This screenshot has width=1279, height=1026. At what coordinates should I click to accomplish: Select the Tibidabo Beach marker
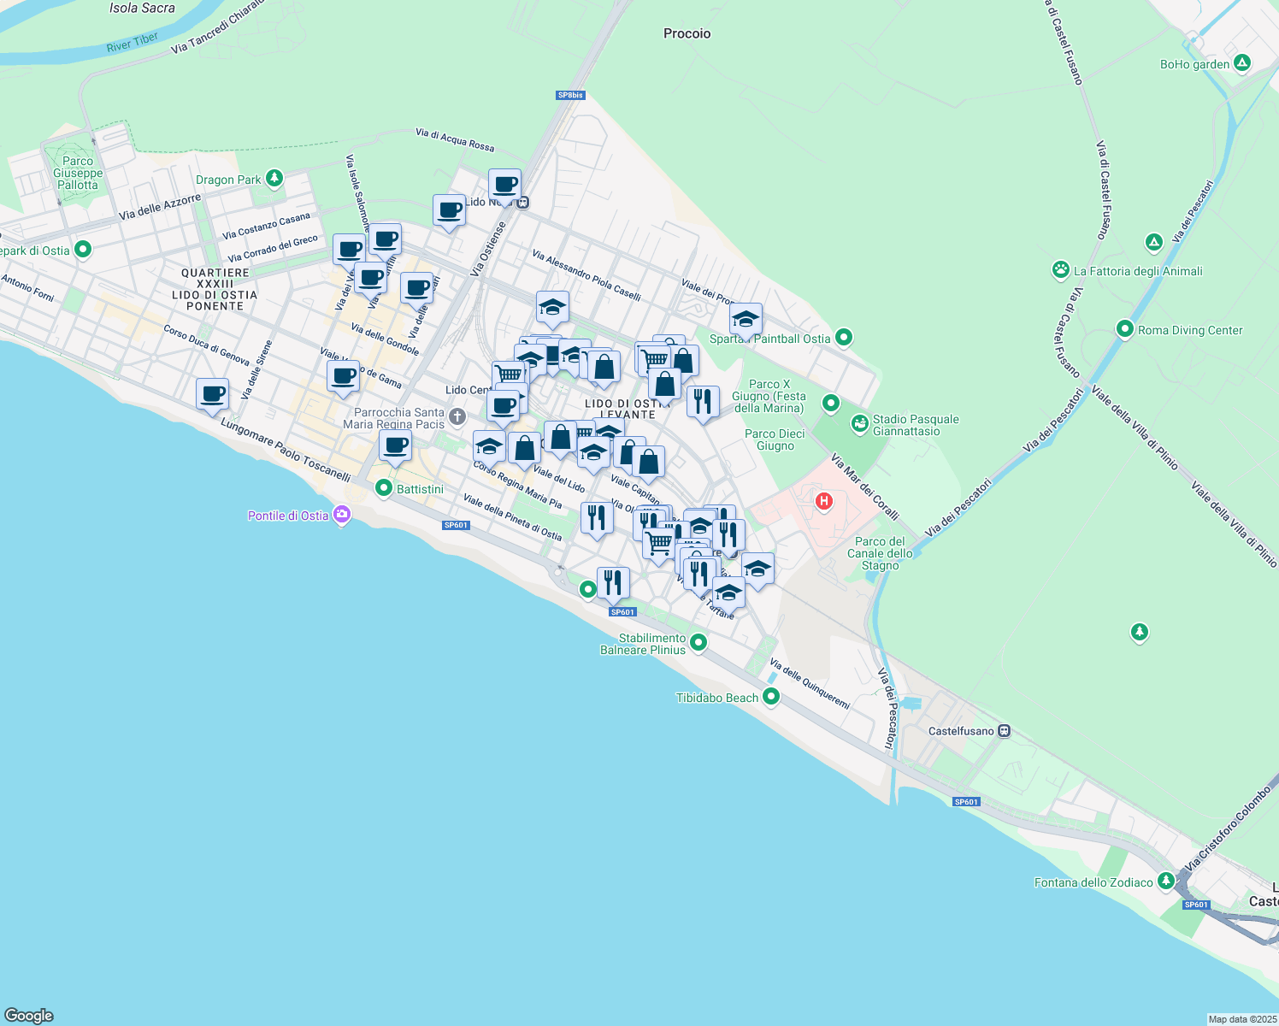click(x=771, y=697)
